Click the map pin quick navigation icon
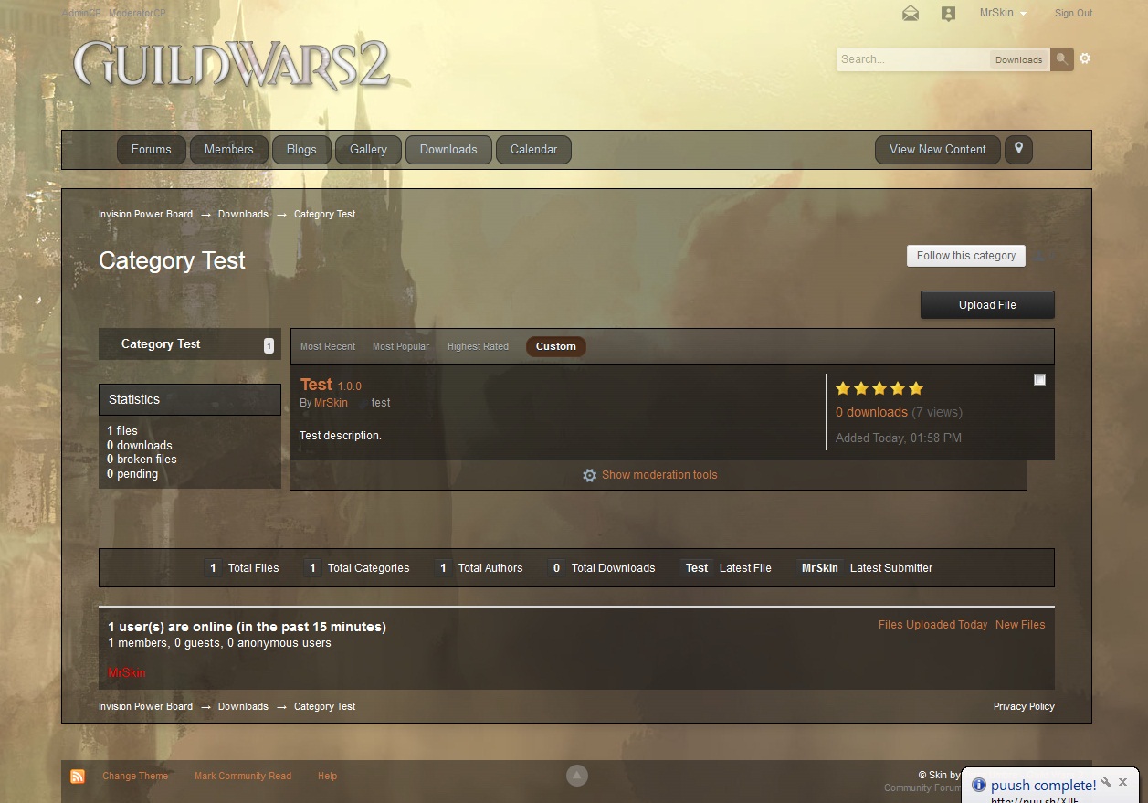1148x803 pixels. pyautogui.click(x=1018, y=149)
